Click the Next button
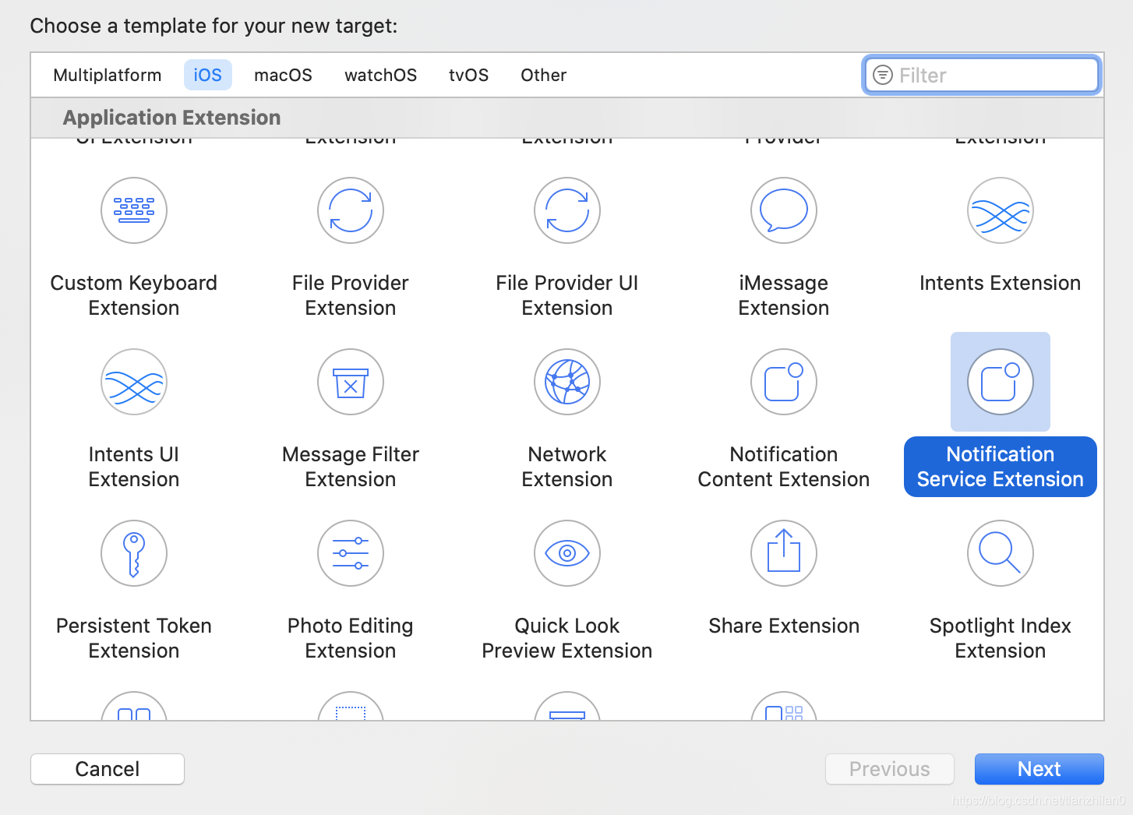The height and width of the screenshot is (815, 1133). 1039,769
